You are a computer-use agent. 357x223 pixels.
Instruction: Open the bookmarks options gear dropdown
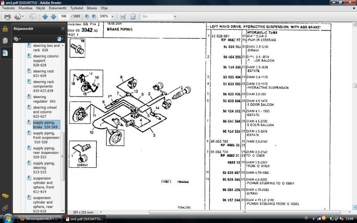click(17, 39)
